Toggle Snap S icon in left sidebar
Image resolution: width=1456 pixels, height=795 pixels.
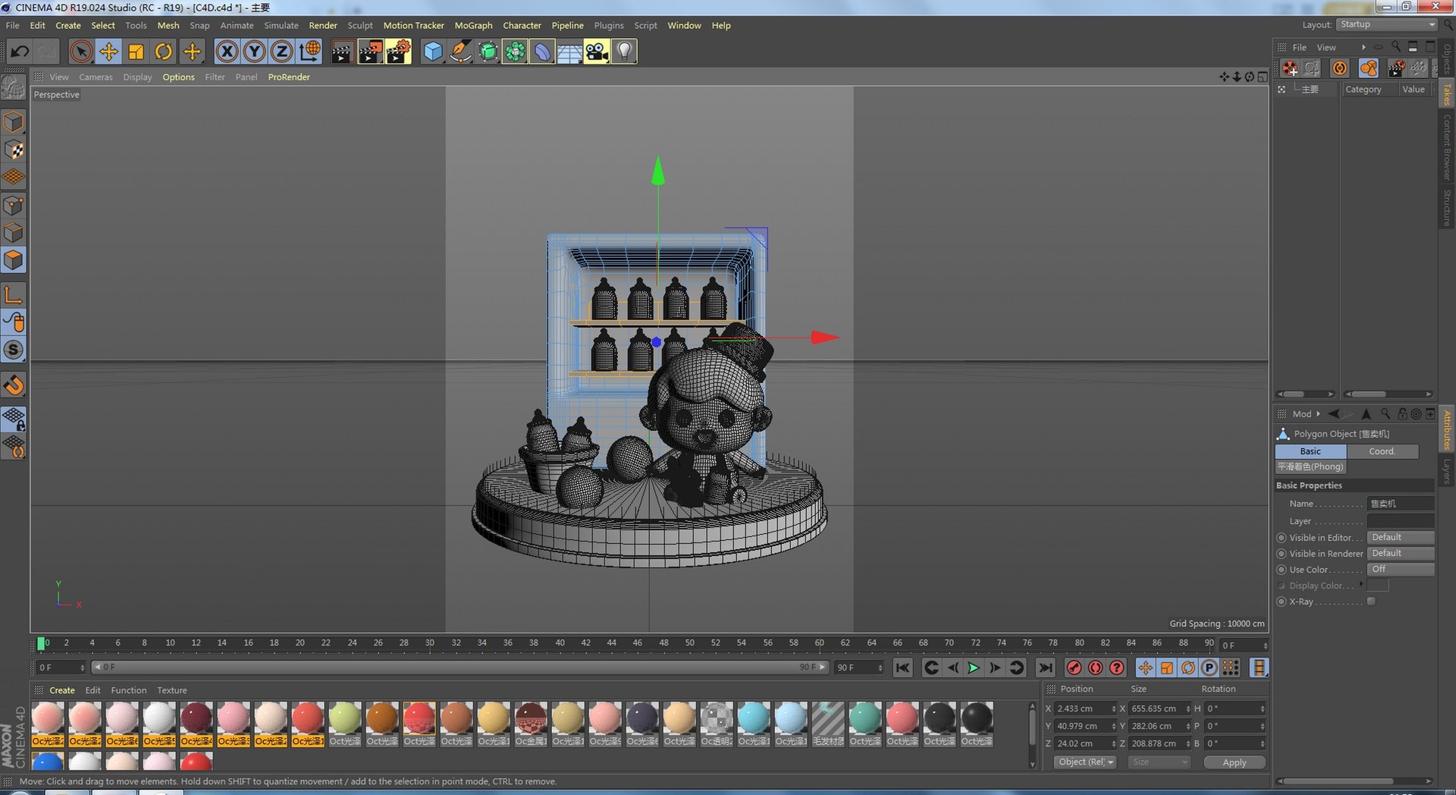(x=14, y=350)
